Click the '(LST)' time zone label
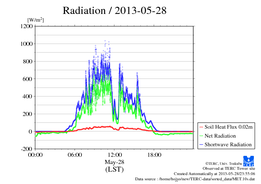This screenshot has height=184, width=261. (114, 169)
